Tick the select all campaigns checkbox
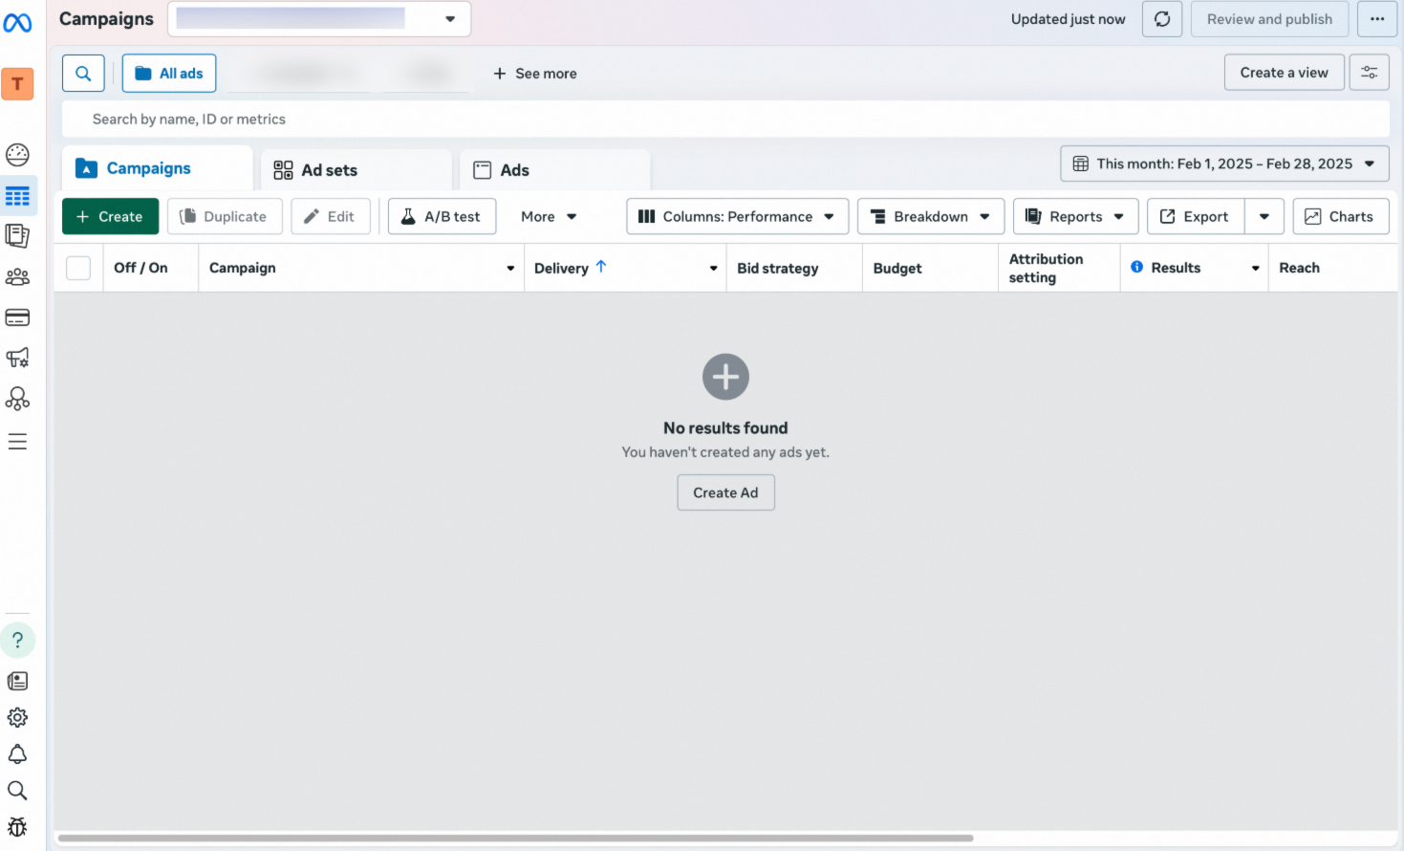 [x=78, y=268]
